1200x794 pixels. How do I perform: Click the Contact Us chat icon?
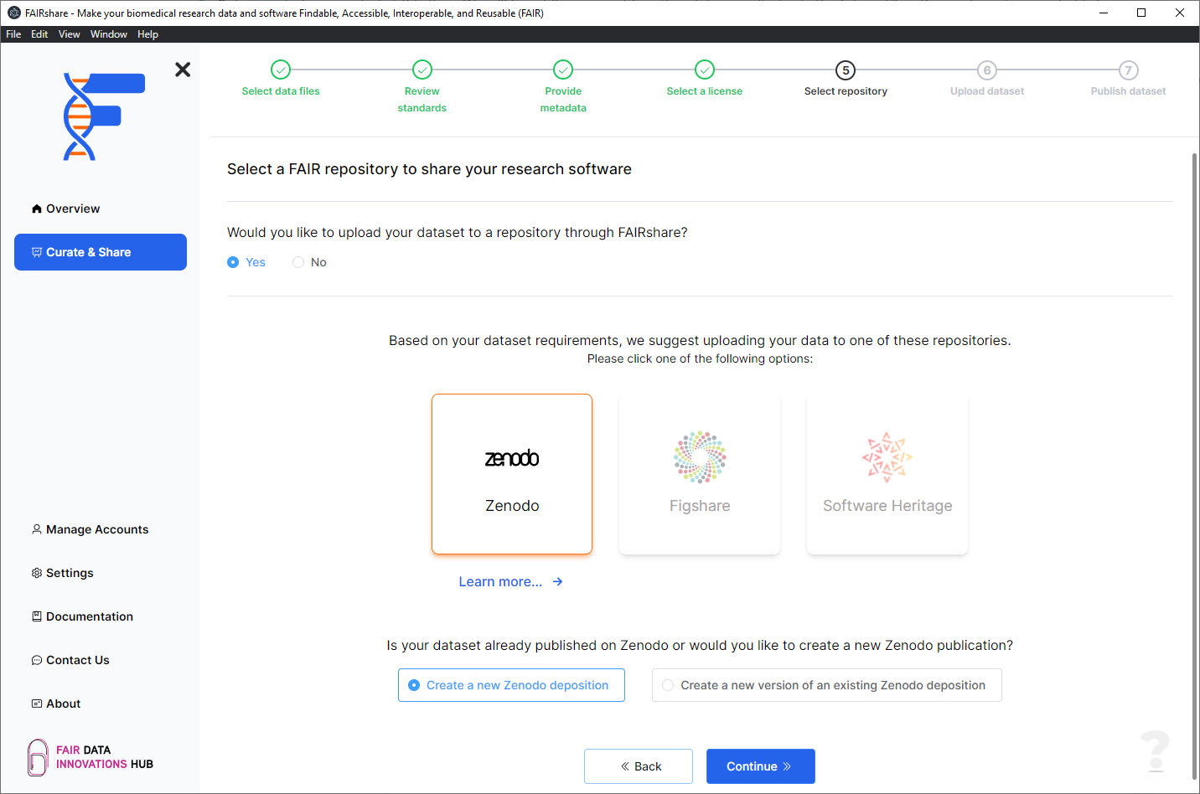click(x=37, y=660)
